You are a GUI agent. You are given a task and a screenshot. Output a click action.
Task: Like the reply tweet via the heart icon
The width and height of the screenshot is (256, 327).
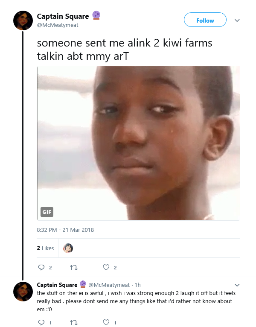point(106,322)
